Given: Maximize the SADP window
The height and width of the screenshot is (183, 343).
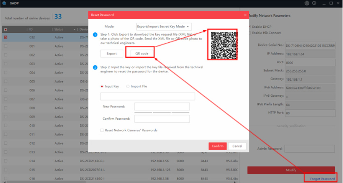Looking at the screenshot, I should [331, 3].
